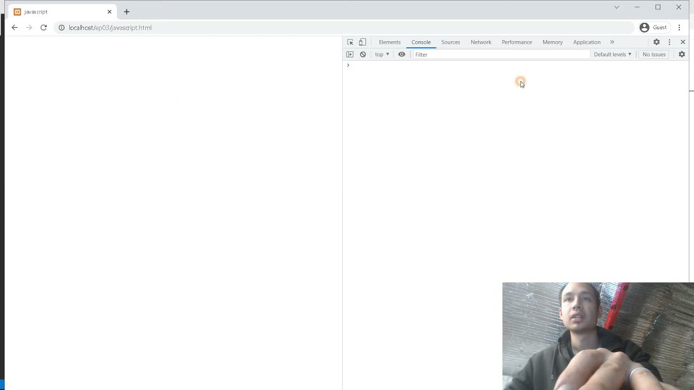Go back with the browser back arrow

[15, 28]
